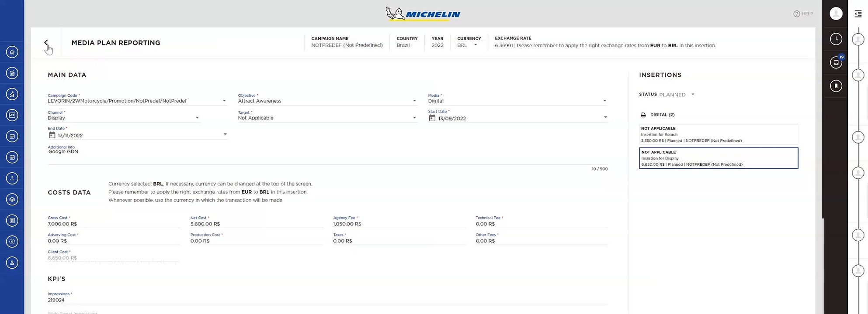
Task: Go back using the left chevron arrow
Action: pos(46,43)
